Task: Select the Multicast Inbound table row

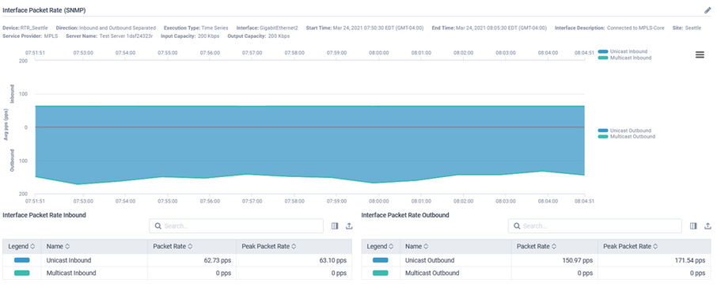Action: click(177, 273)
